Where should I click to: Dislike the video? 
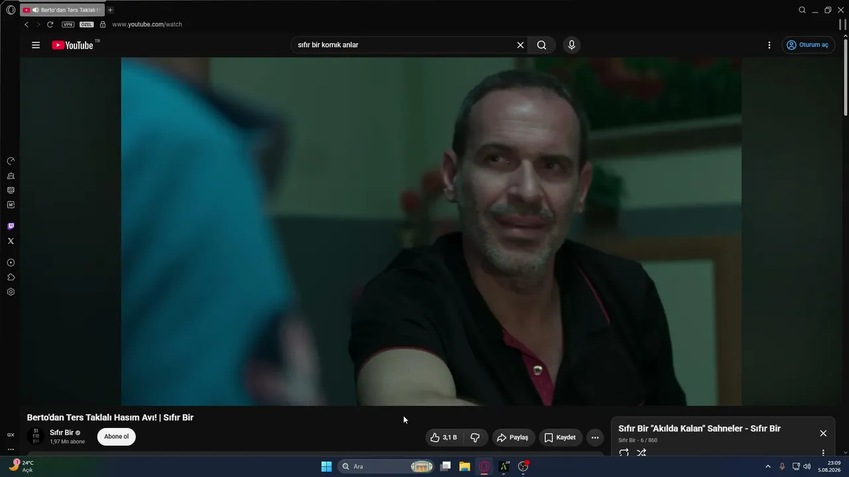click(x=475, y=437)
